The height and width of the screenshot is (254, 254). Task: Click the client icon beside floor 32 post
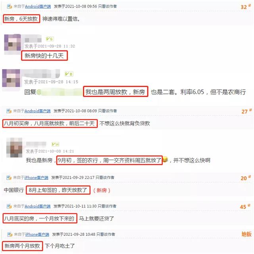pyautogui.click(x=10, y=6)
